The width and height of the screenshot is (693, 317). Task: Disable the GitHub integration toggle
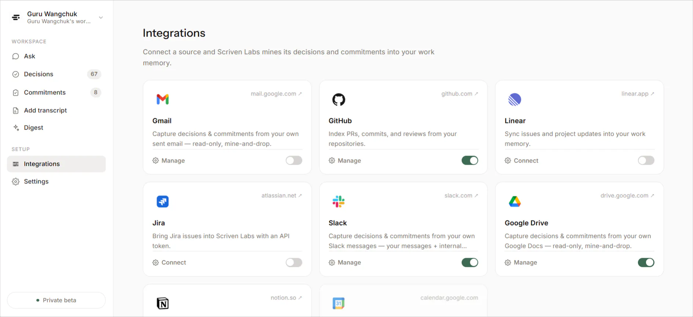pyautogui.click(x=470, y=160)
